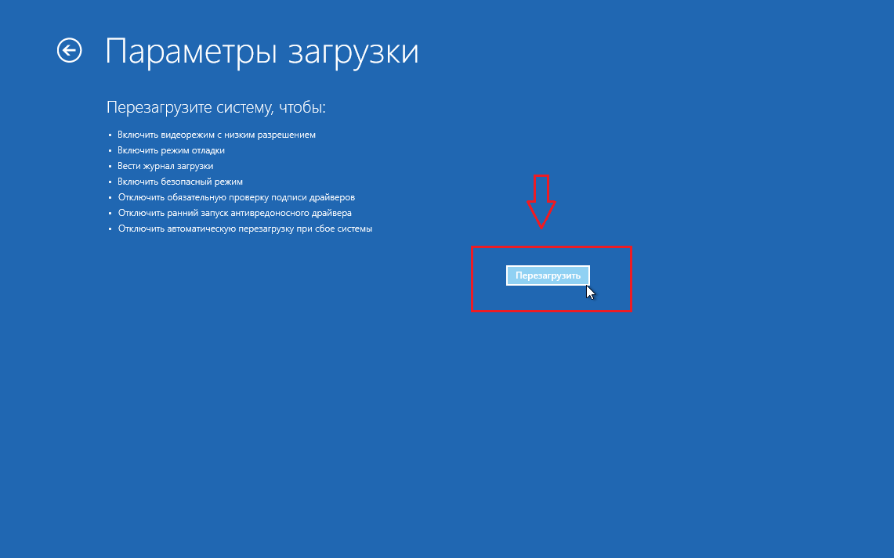Screen dimensions: 894x558
Task: Click the bullet before Включить режим отладки
Action: click(x=110, y=151)
